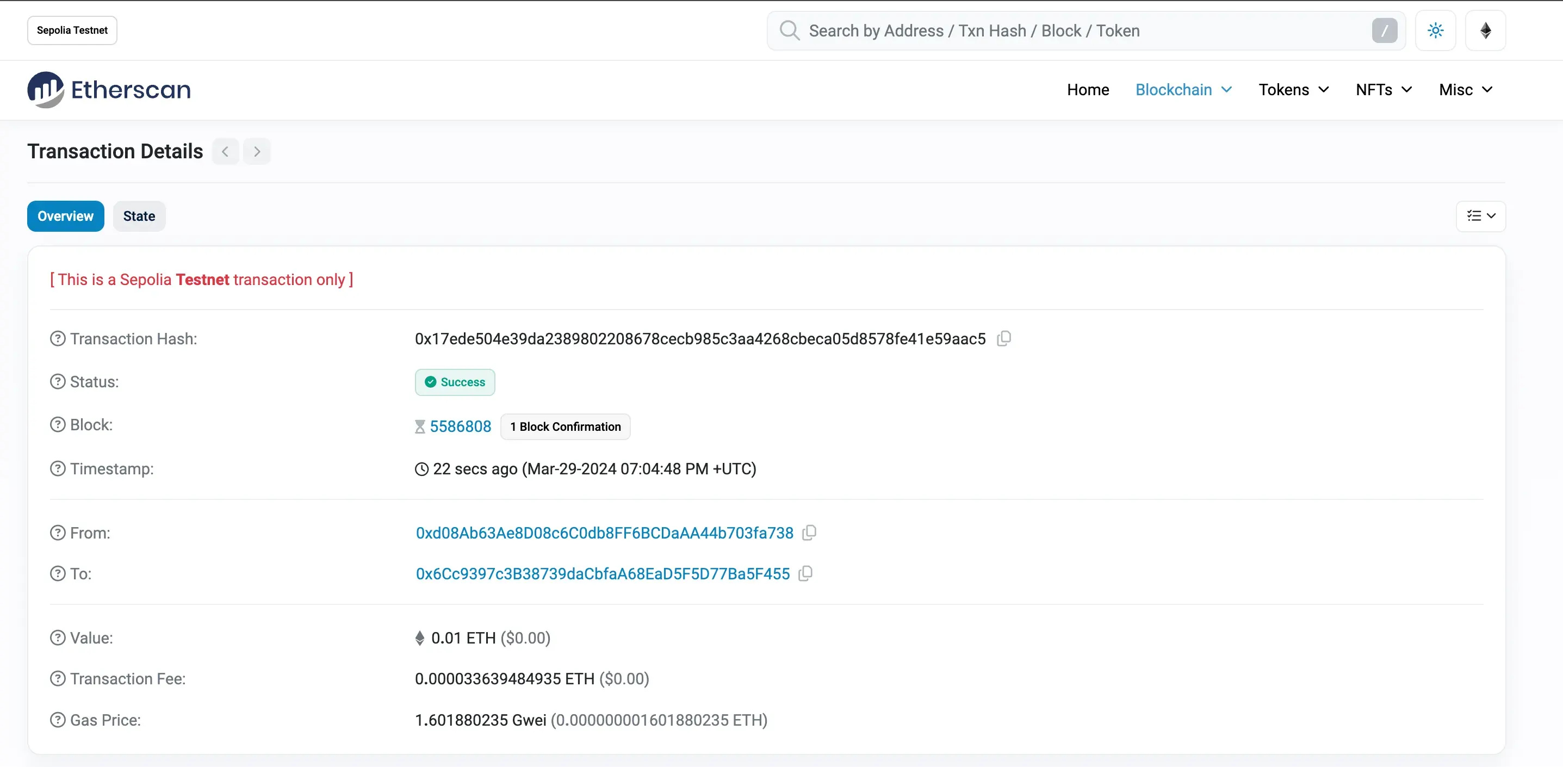Click the Timestamp help question icon
1563x767 pixels.
point(58,468)
